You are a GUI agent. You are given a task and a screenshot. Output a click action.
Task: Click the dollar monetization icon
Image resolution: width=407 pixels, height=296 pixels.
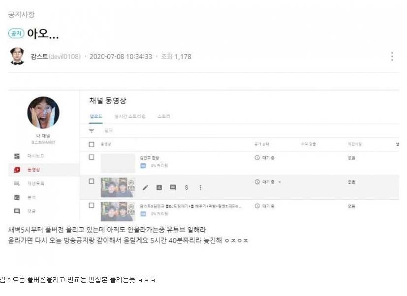pos(187,187)
